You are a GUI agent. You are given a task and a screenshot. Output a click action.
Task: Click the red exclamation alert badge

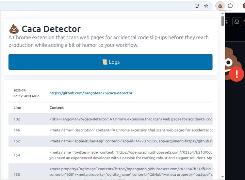coord(237,74)
